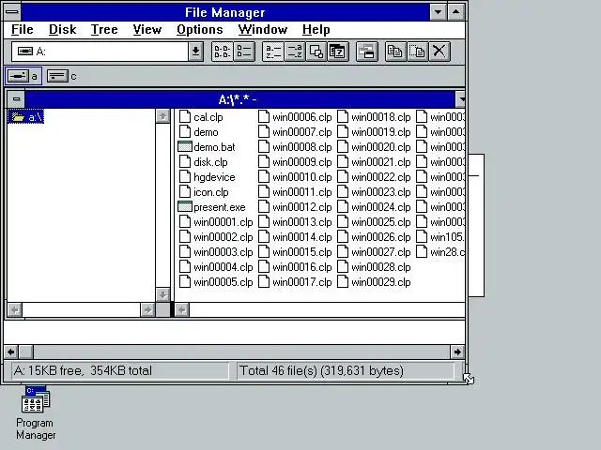Open the File Manager control menu box

[12, 12]
